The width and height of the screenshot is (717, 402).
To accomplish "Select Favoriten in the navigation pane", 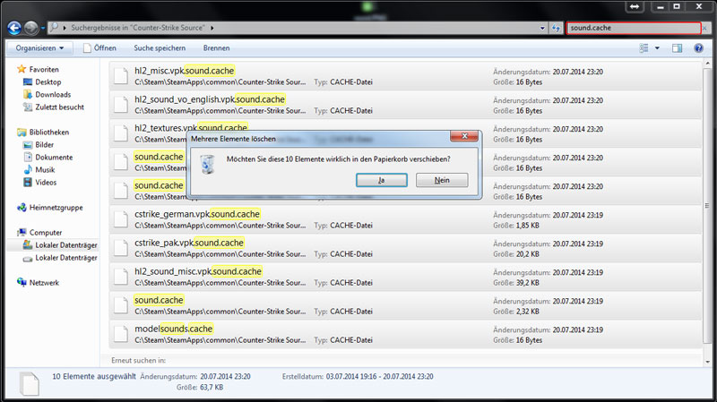I will (x=38, y=70).
